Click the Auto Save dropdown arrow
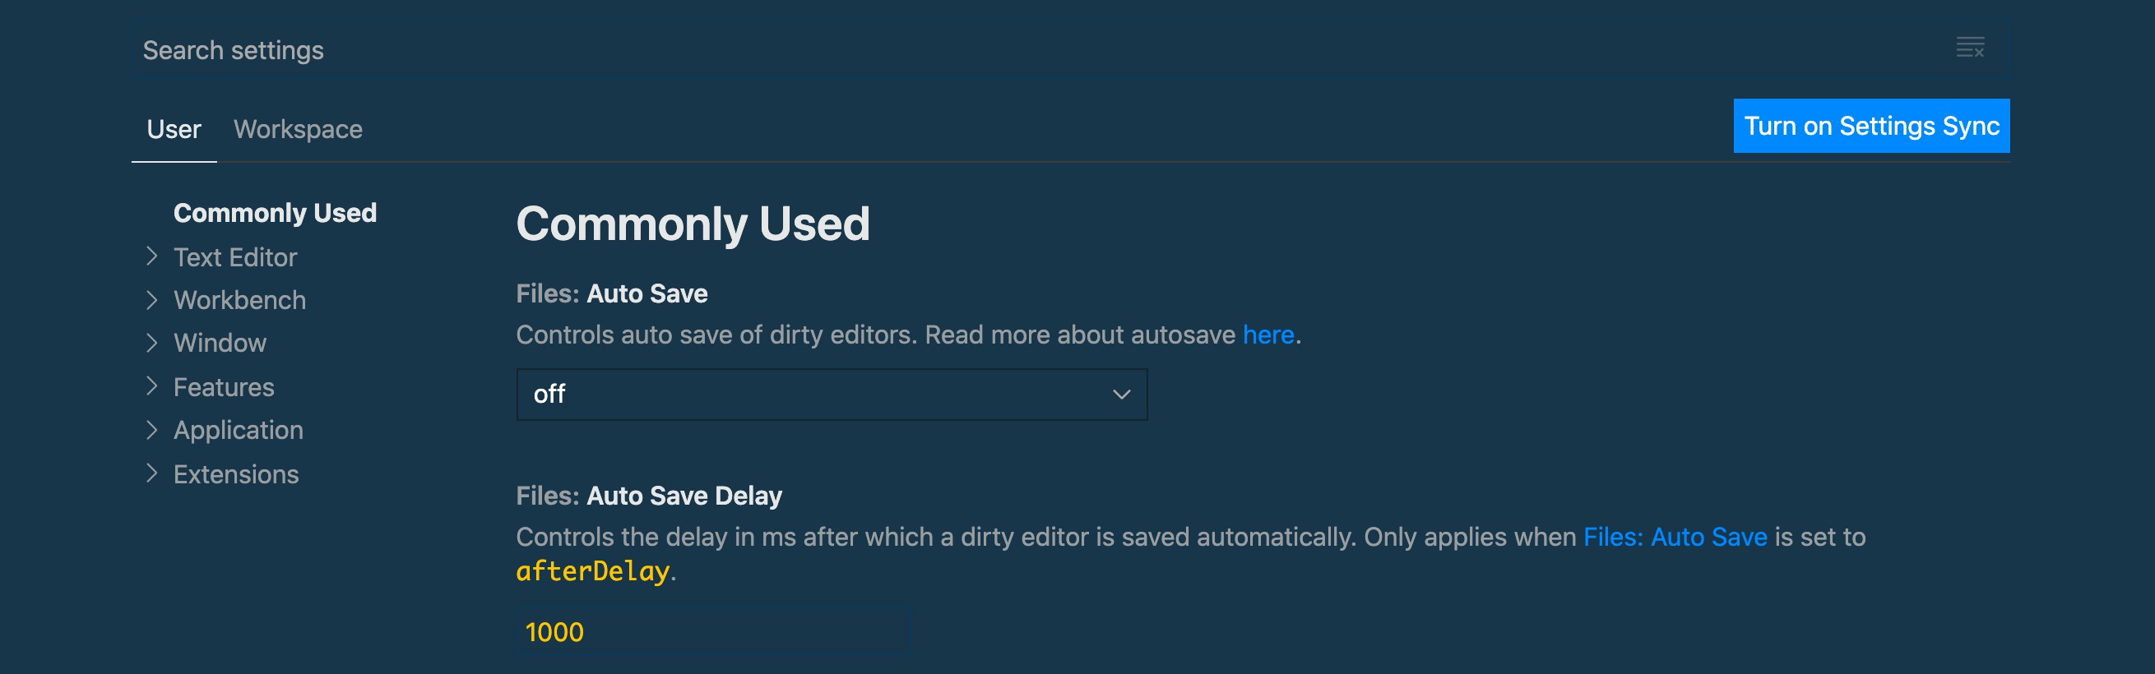The width and height of the screenshot is (2155, 674). (x=1121, y=394)
